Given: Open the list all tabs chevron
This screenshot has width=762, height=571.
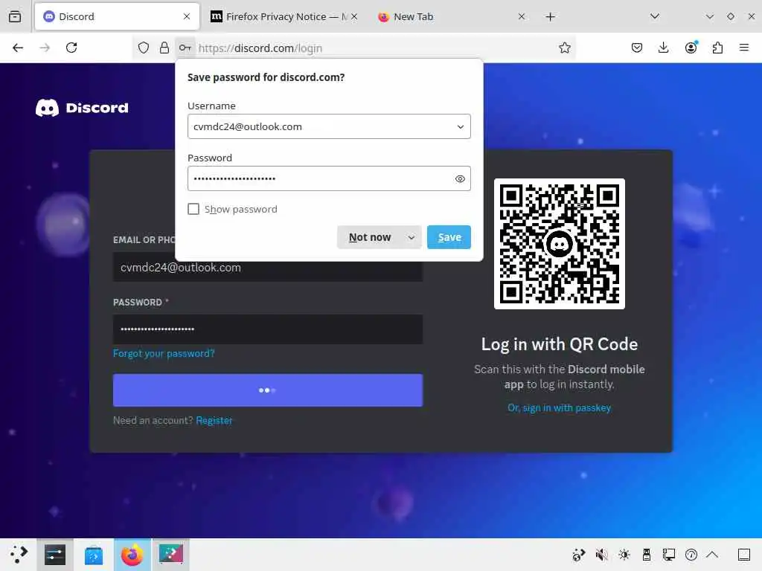Looking at the screenshot, I should (655, 16).
